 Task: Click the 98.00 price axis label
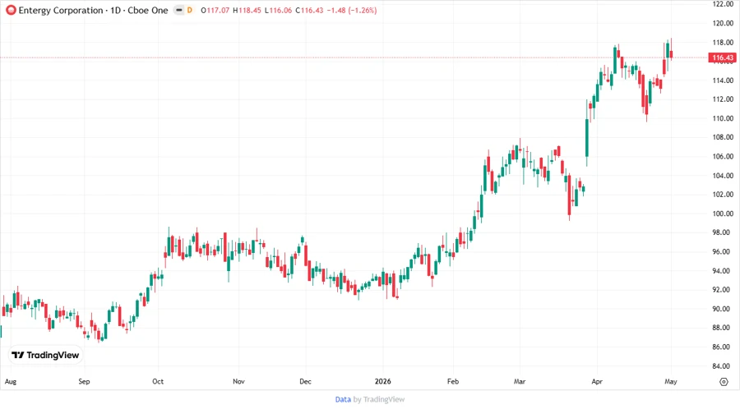[723, 232]
